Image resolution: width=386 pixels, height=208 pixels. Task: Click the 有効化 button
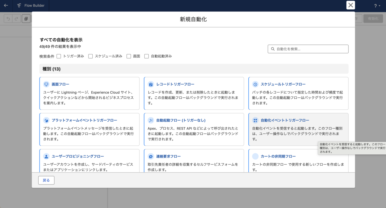click(373, 19)
